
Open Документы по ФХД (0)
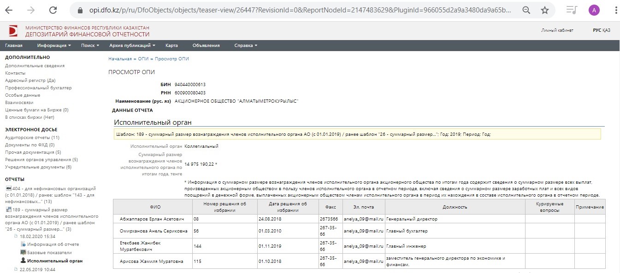(30, 145)
